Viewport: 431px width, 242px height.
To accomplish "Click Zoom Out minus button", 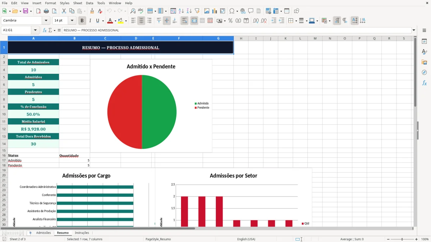I will click(x=388, y=239).
